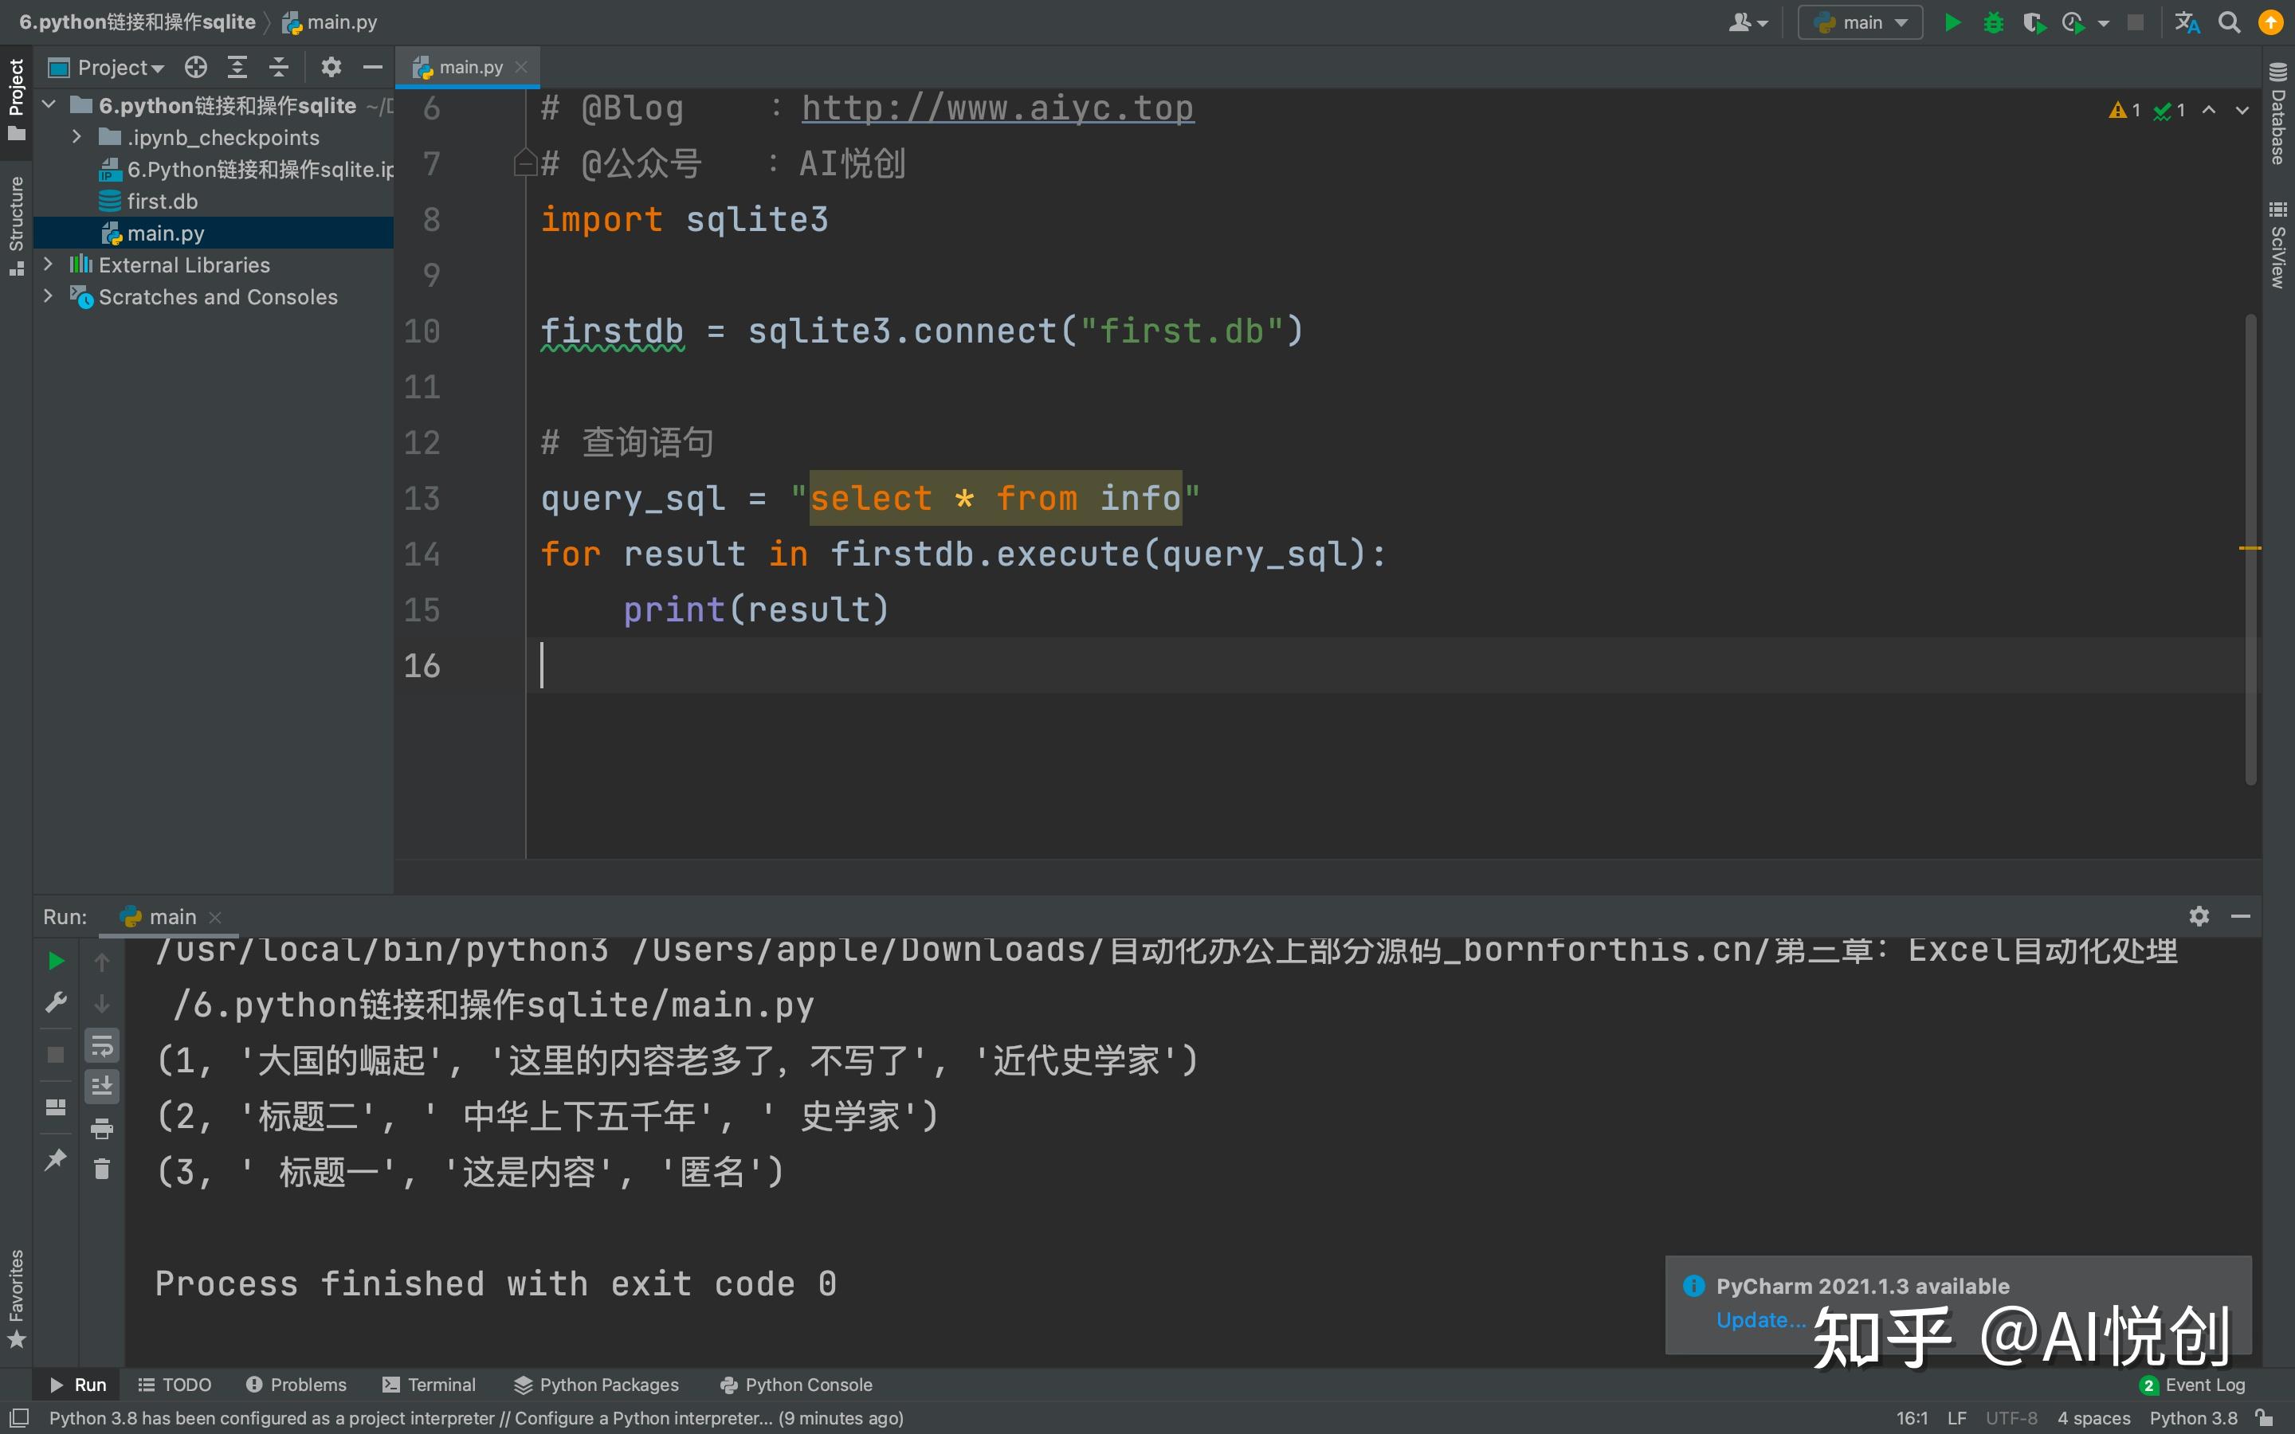Clear all Run output with trash icon
The image size is (2295, 1434).
(x=101, y=1169)
